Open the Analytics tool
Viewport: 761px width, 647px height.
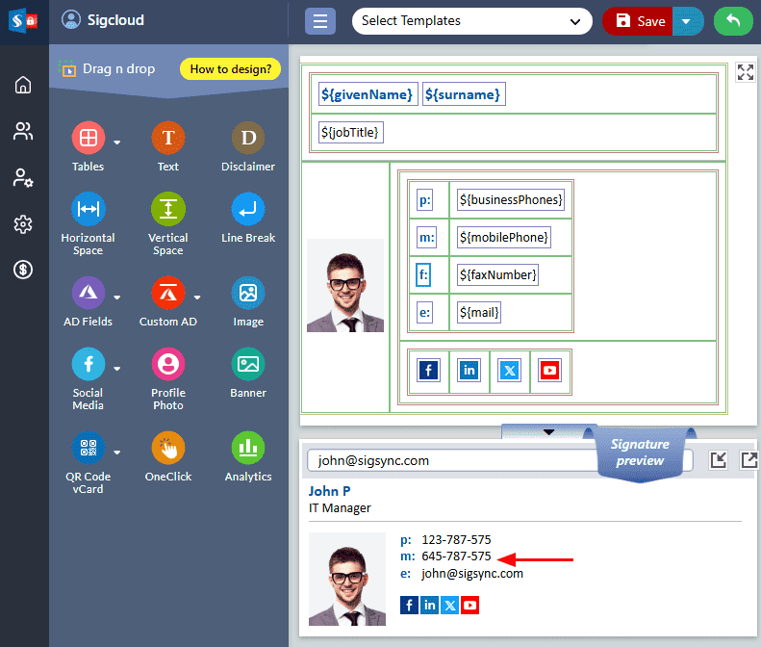coord(248,449)
